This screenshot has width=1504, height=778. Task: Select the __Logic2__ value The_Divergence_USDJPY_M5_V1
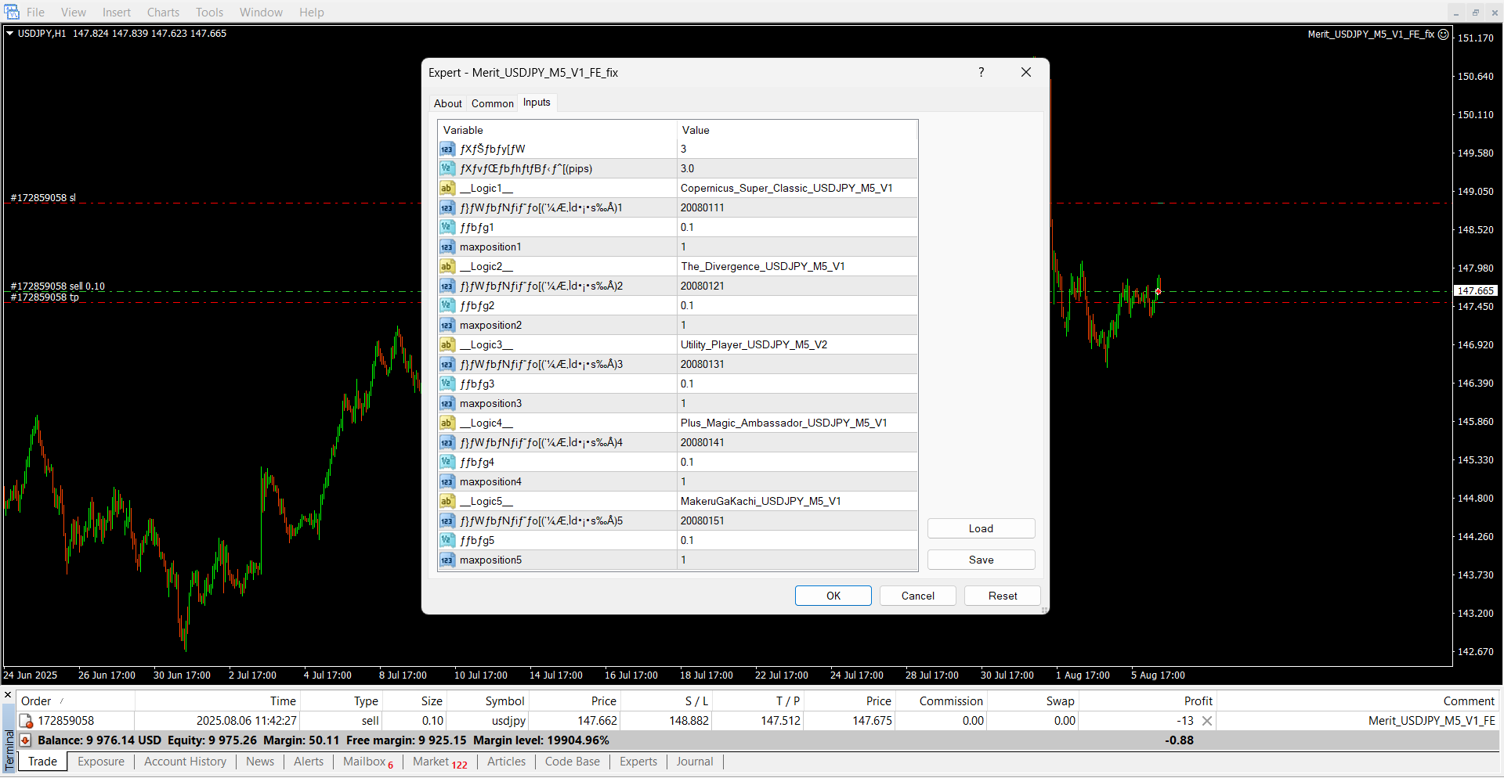[x=796, y=267]
